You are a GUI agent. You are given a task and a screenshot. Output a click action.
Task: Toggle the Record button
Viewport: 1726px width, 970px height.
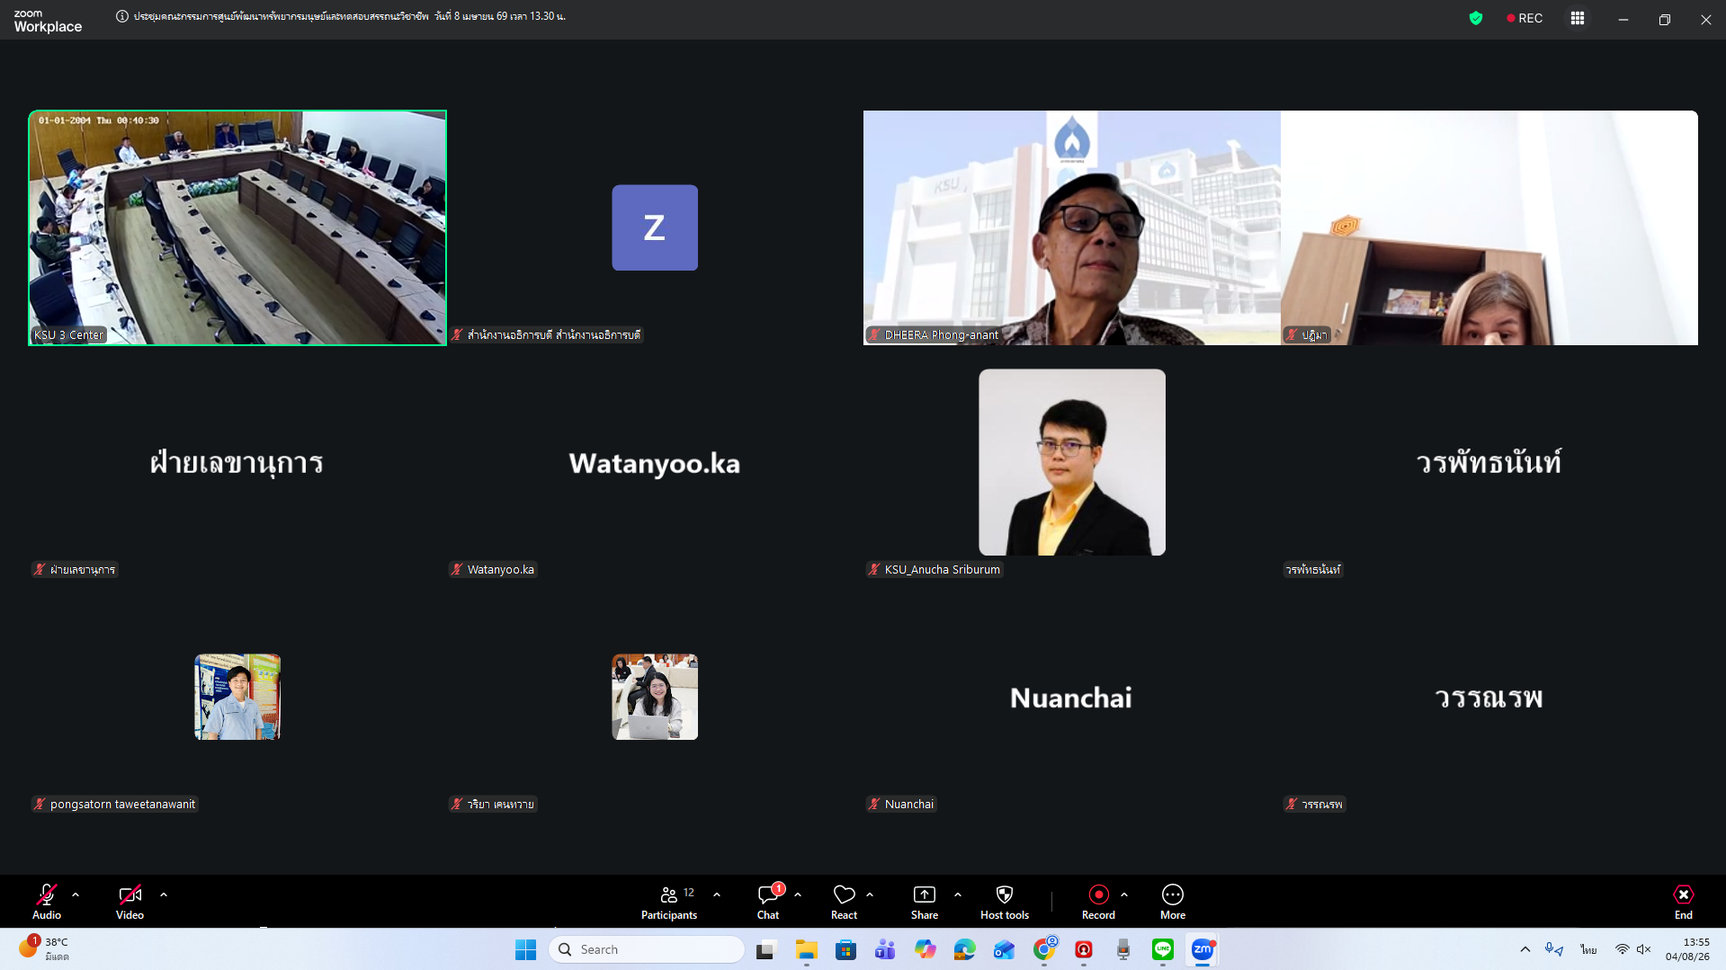pos(1098,902)
